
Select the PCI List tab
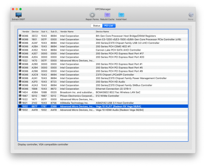click(109, 26)
